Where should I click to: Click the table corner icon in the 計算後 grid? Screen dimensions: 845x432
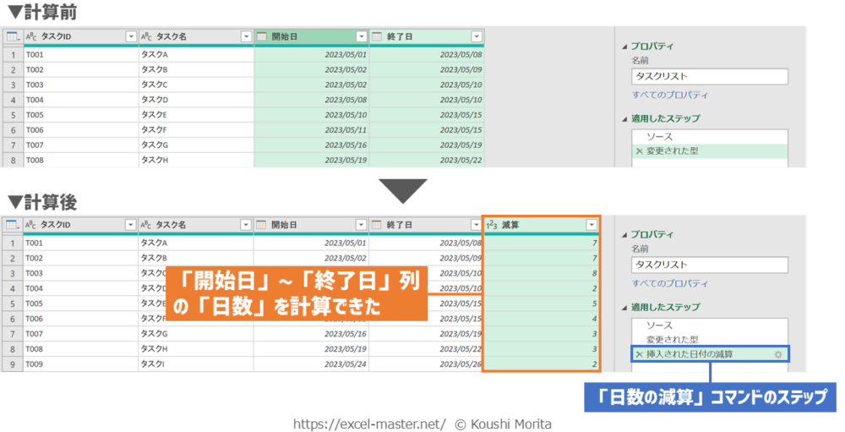click(12, 225)
